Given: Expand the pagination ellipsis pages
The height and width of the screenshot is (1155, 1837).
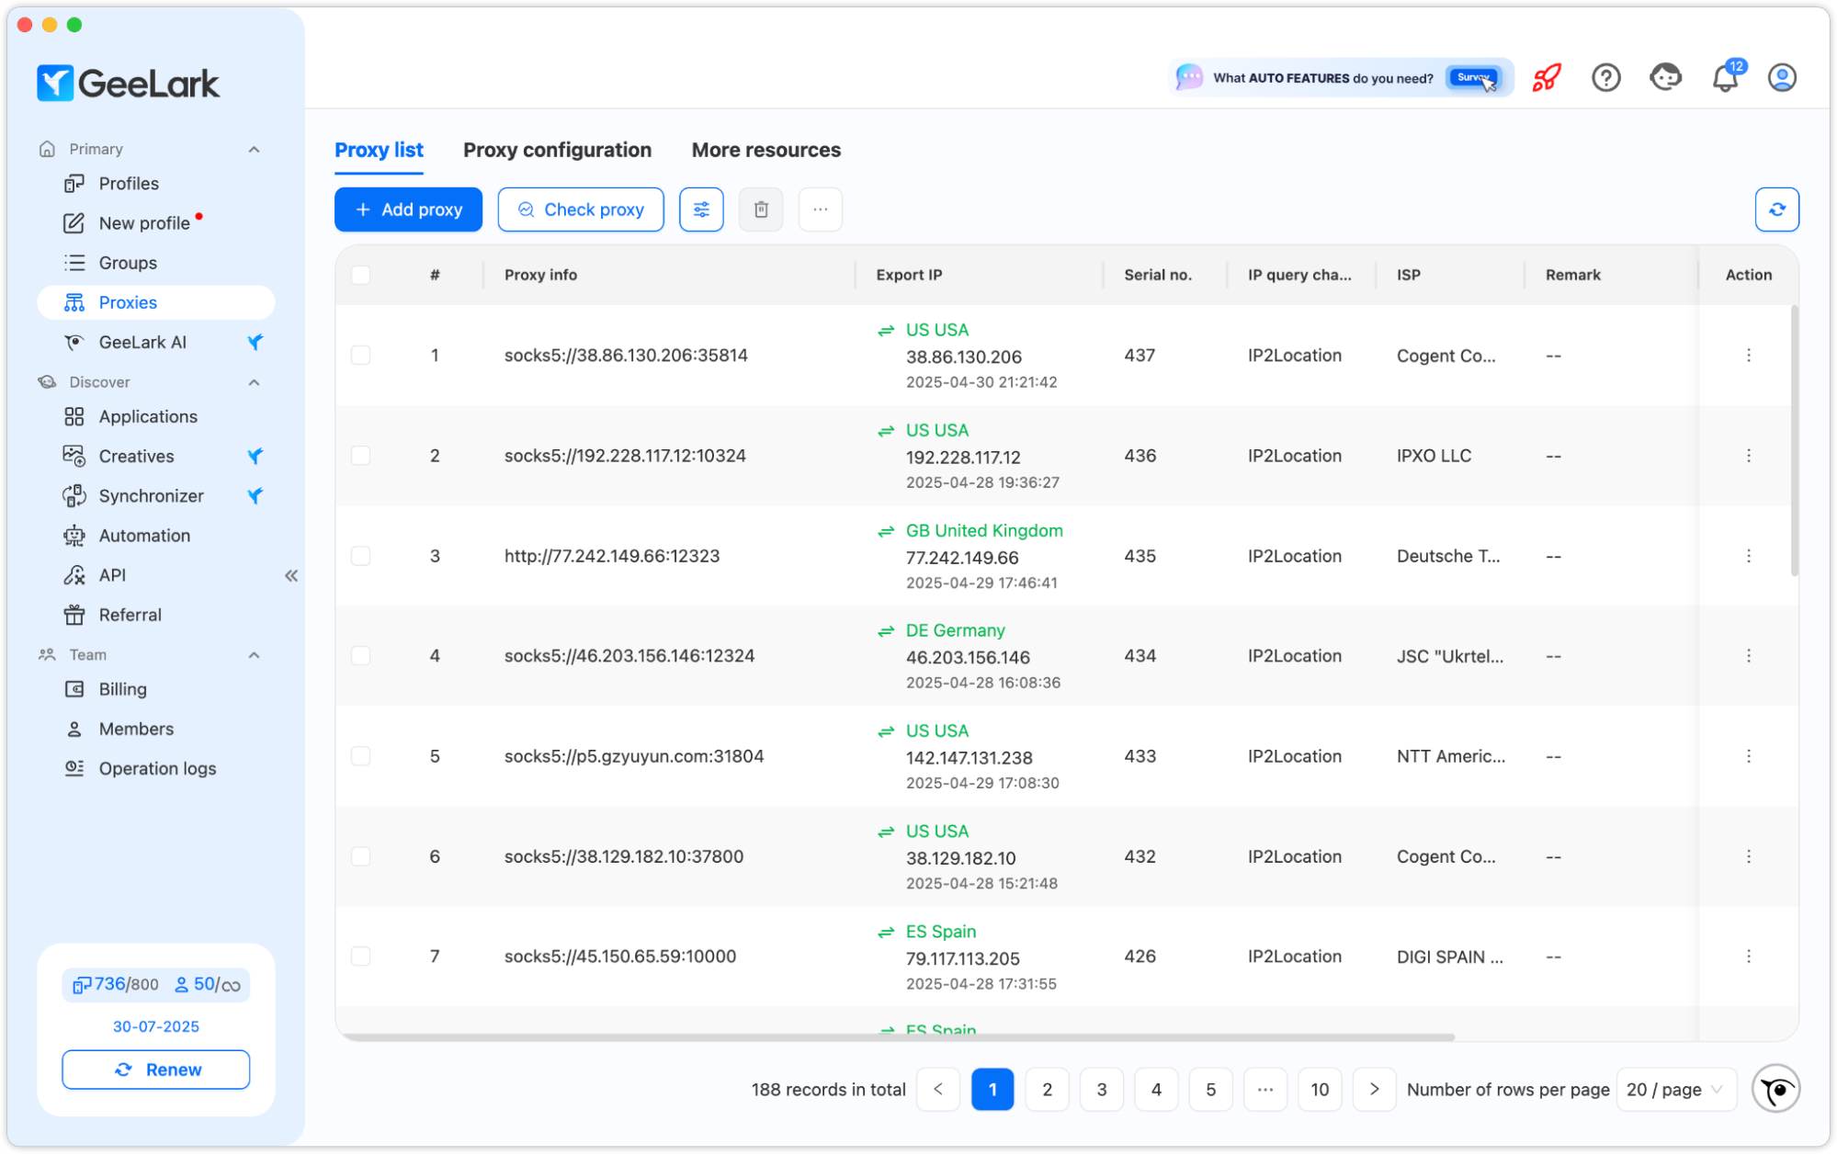Looking at the screenshot, I should (1265, 1090).
